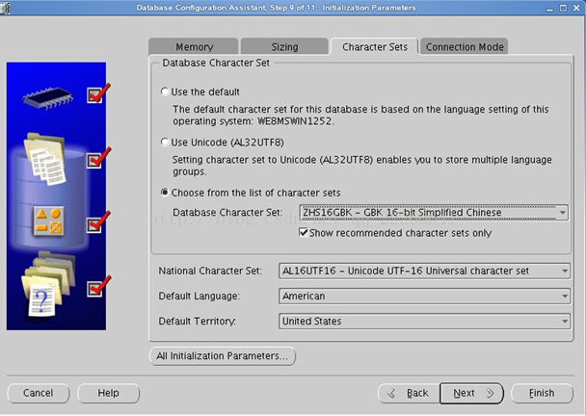Select the Use the default radio button
Image resolution: width=586 pixels, height=416 pixels.
(165, 91)
